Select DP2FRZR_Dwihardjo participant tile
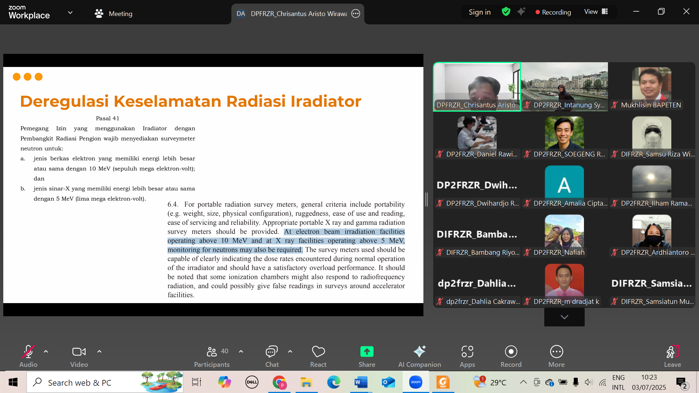The width and height of the screenshot is (699, 393). pos(477,185)
